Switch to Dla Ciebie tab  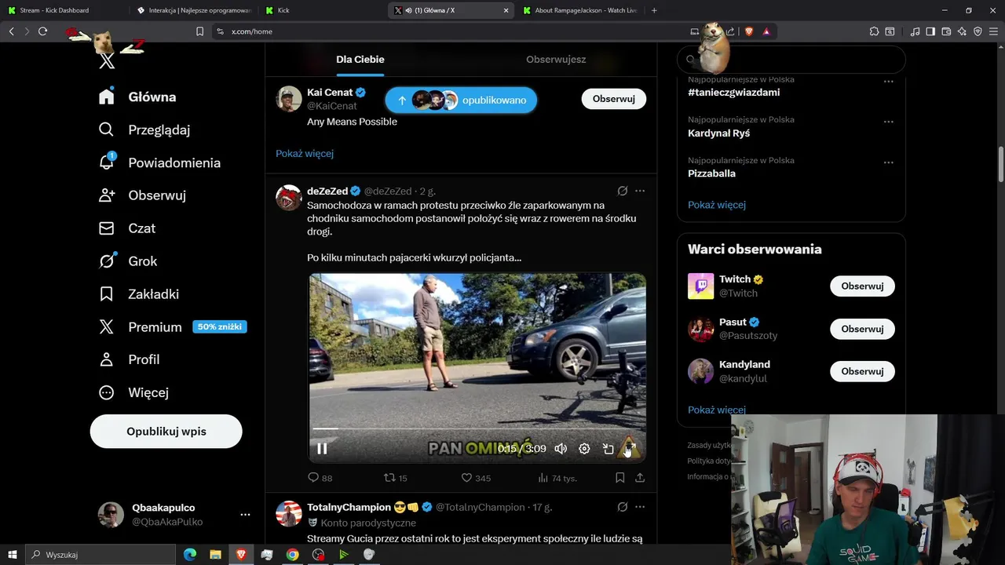[x=360, y=60]
